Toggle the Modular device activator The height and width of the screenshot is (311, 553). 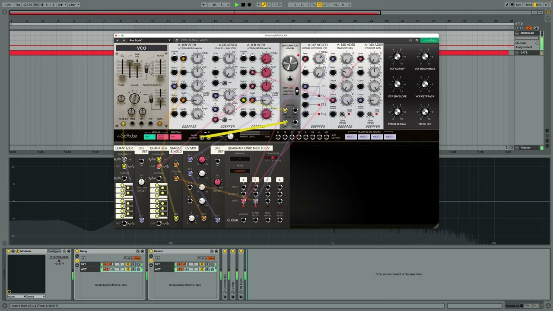point(9,251)
